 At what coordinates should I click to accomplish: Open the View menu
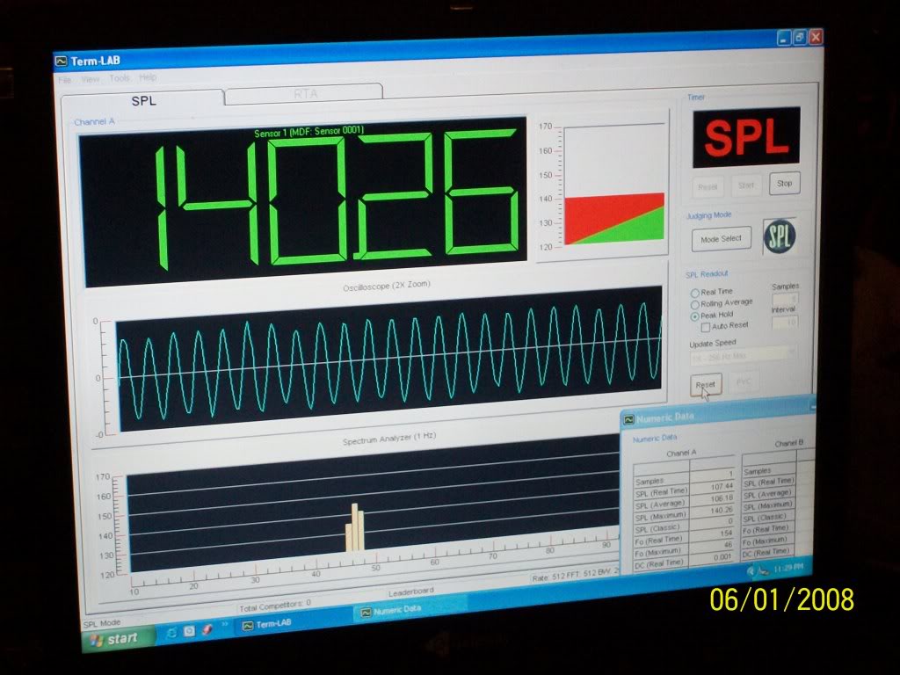click(x=91, y=78)
